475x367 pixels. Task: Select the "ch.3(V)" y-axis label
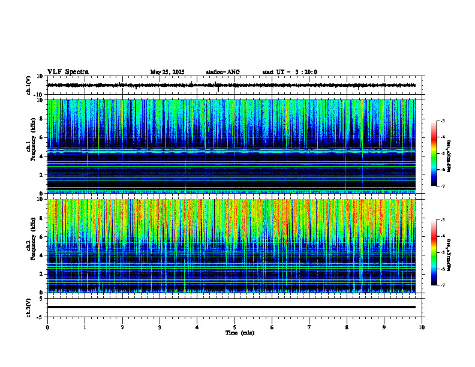[28, 308]
